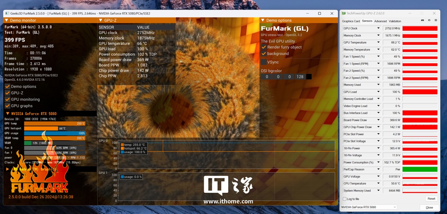Open the GPU selection combo box in GPU-Z

369,207
